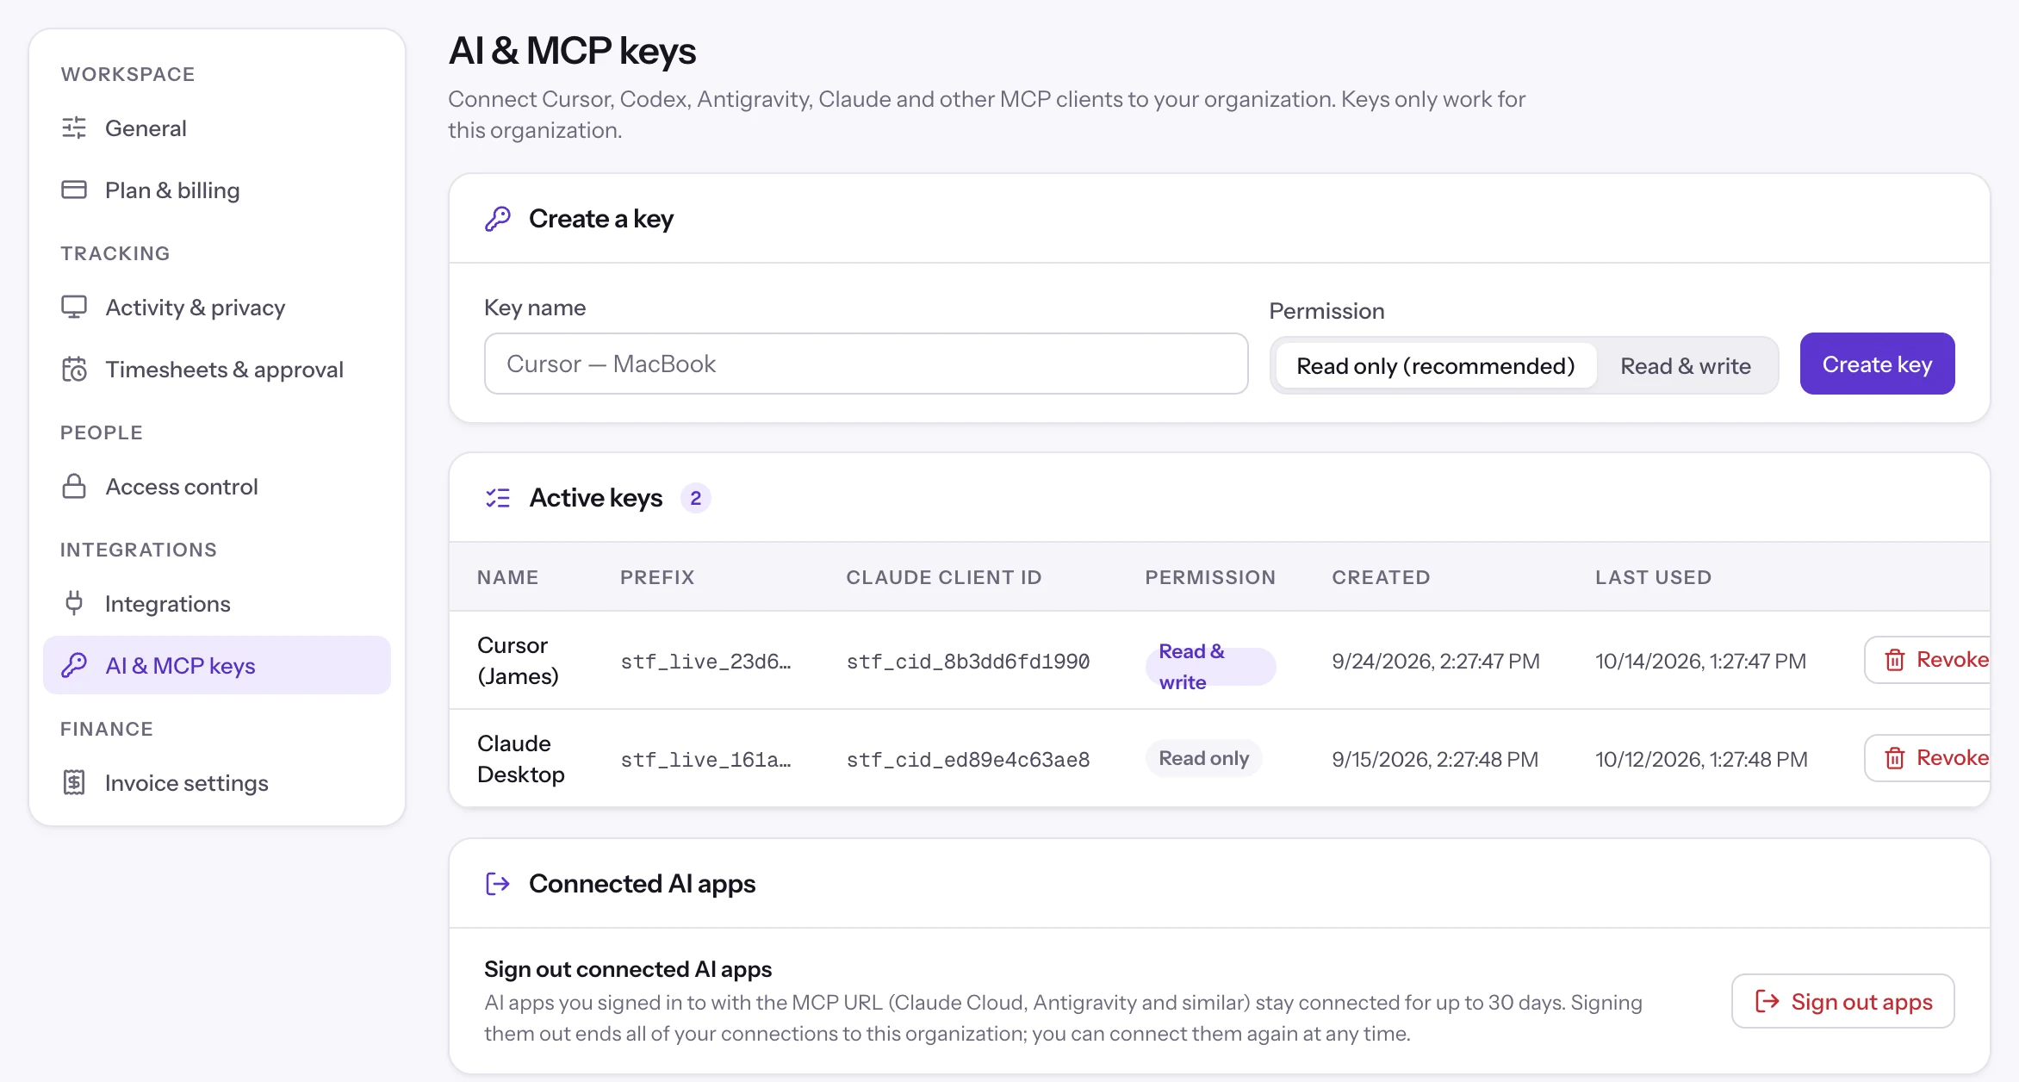Click the AI & MCP keys key icon in sidebar

pos(74,665)
